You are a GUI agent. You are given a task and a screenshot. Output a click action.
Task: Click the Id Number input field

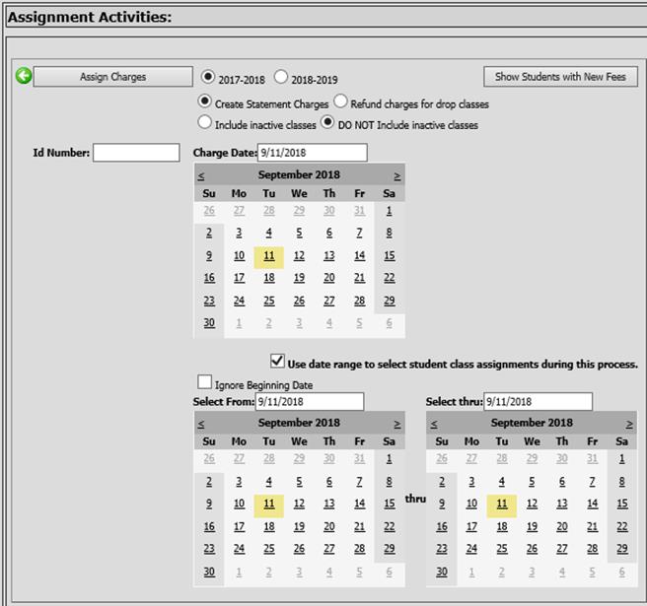pos(136,153)
